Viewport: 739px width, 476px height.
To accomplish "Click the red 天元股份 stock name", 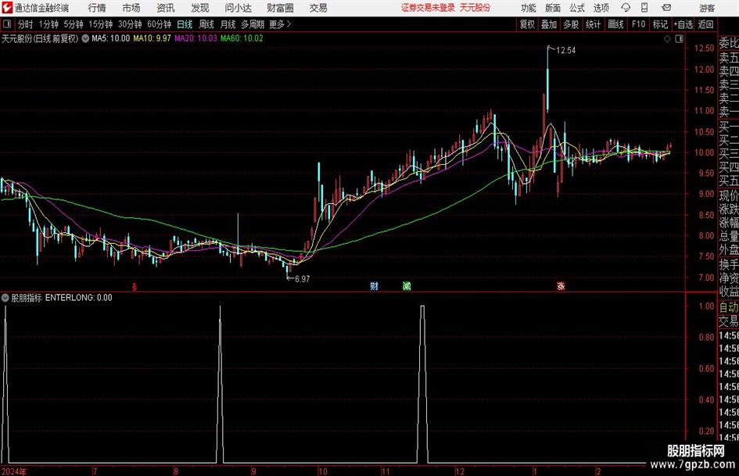I will [x=475, y=8].
